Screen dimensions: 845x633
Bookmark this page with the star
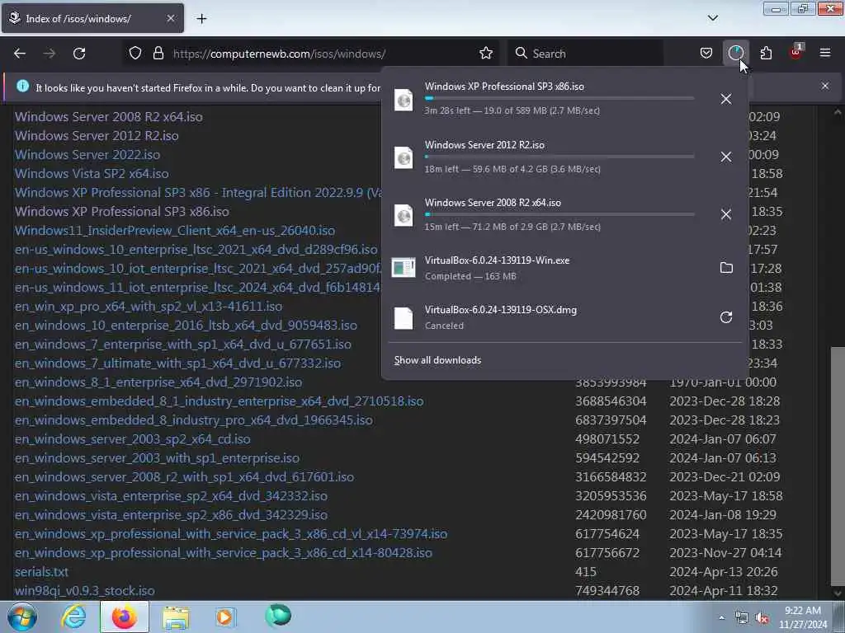pyautogui.click(x=485, y=54)
